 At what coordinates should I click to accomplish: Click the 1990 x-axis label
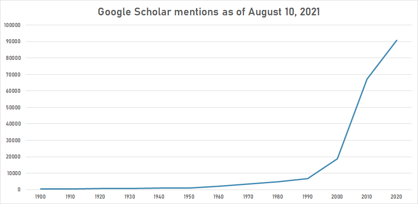[307, 197]
